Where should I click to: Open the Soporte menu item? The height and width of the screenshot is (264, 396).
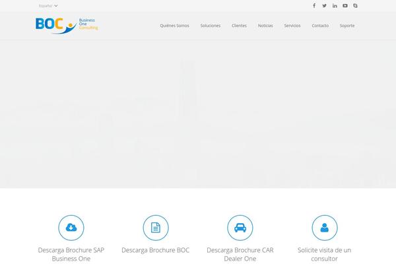(x=347, y=26)
